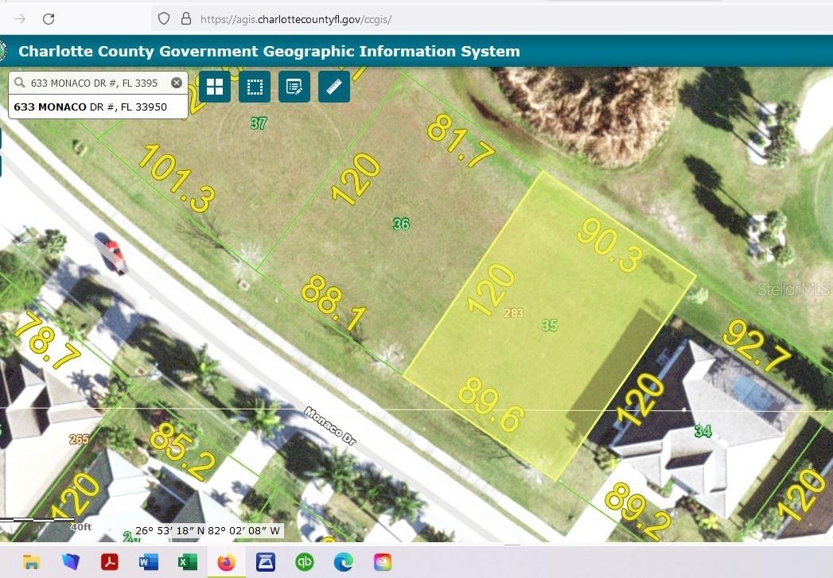This screenshot has width=833, height=578.
Task: Open the basemap gallery grid tool
Action: (x=215, y=87)
